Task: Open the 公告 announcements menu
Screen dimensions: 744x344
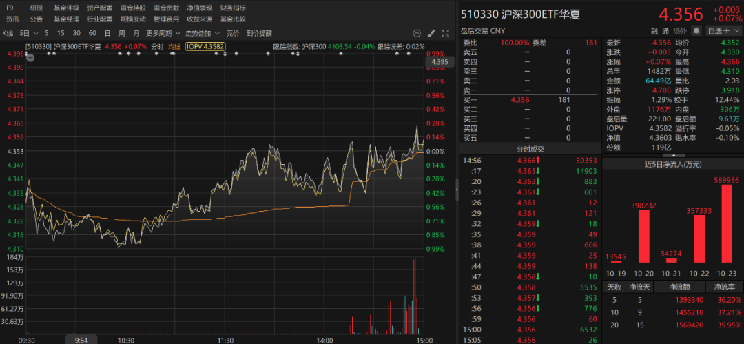Action: click(36, 19)
